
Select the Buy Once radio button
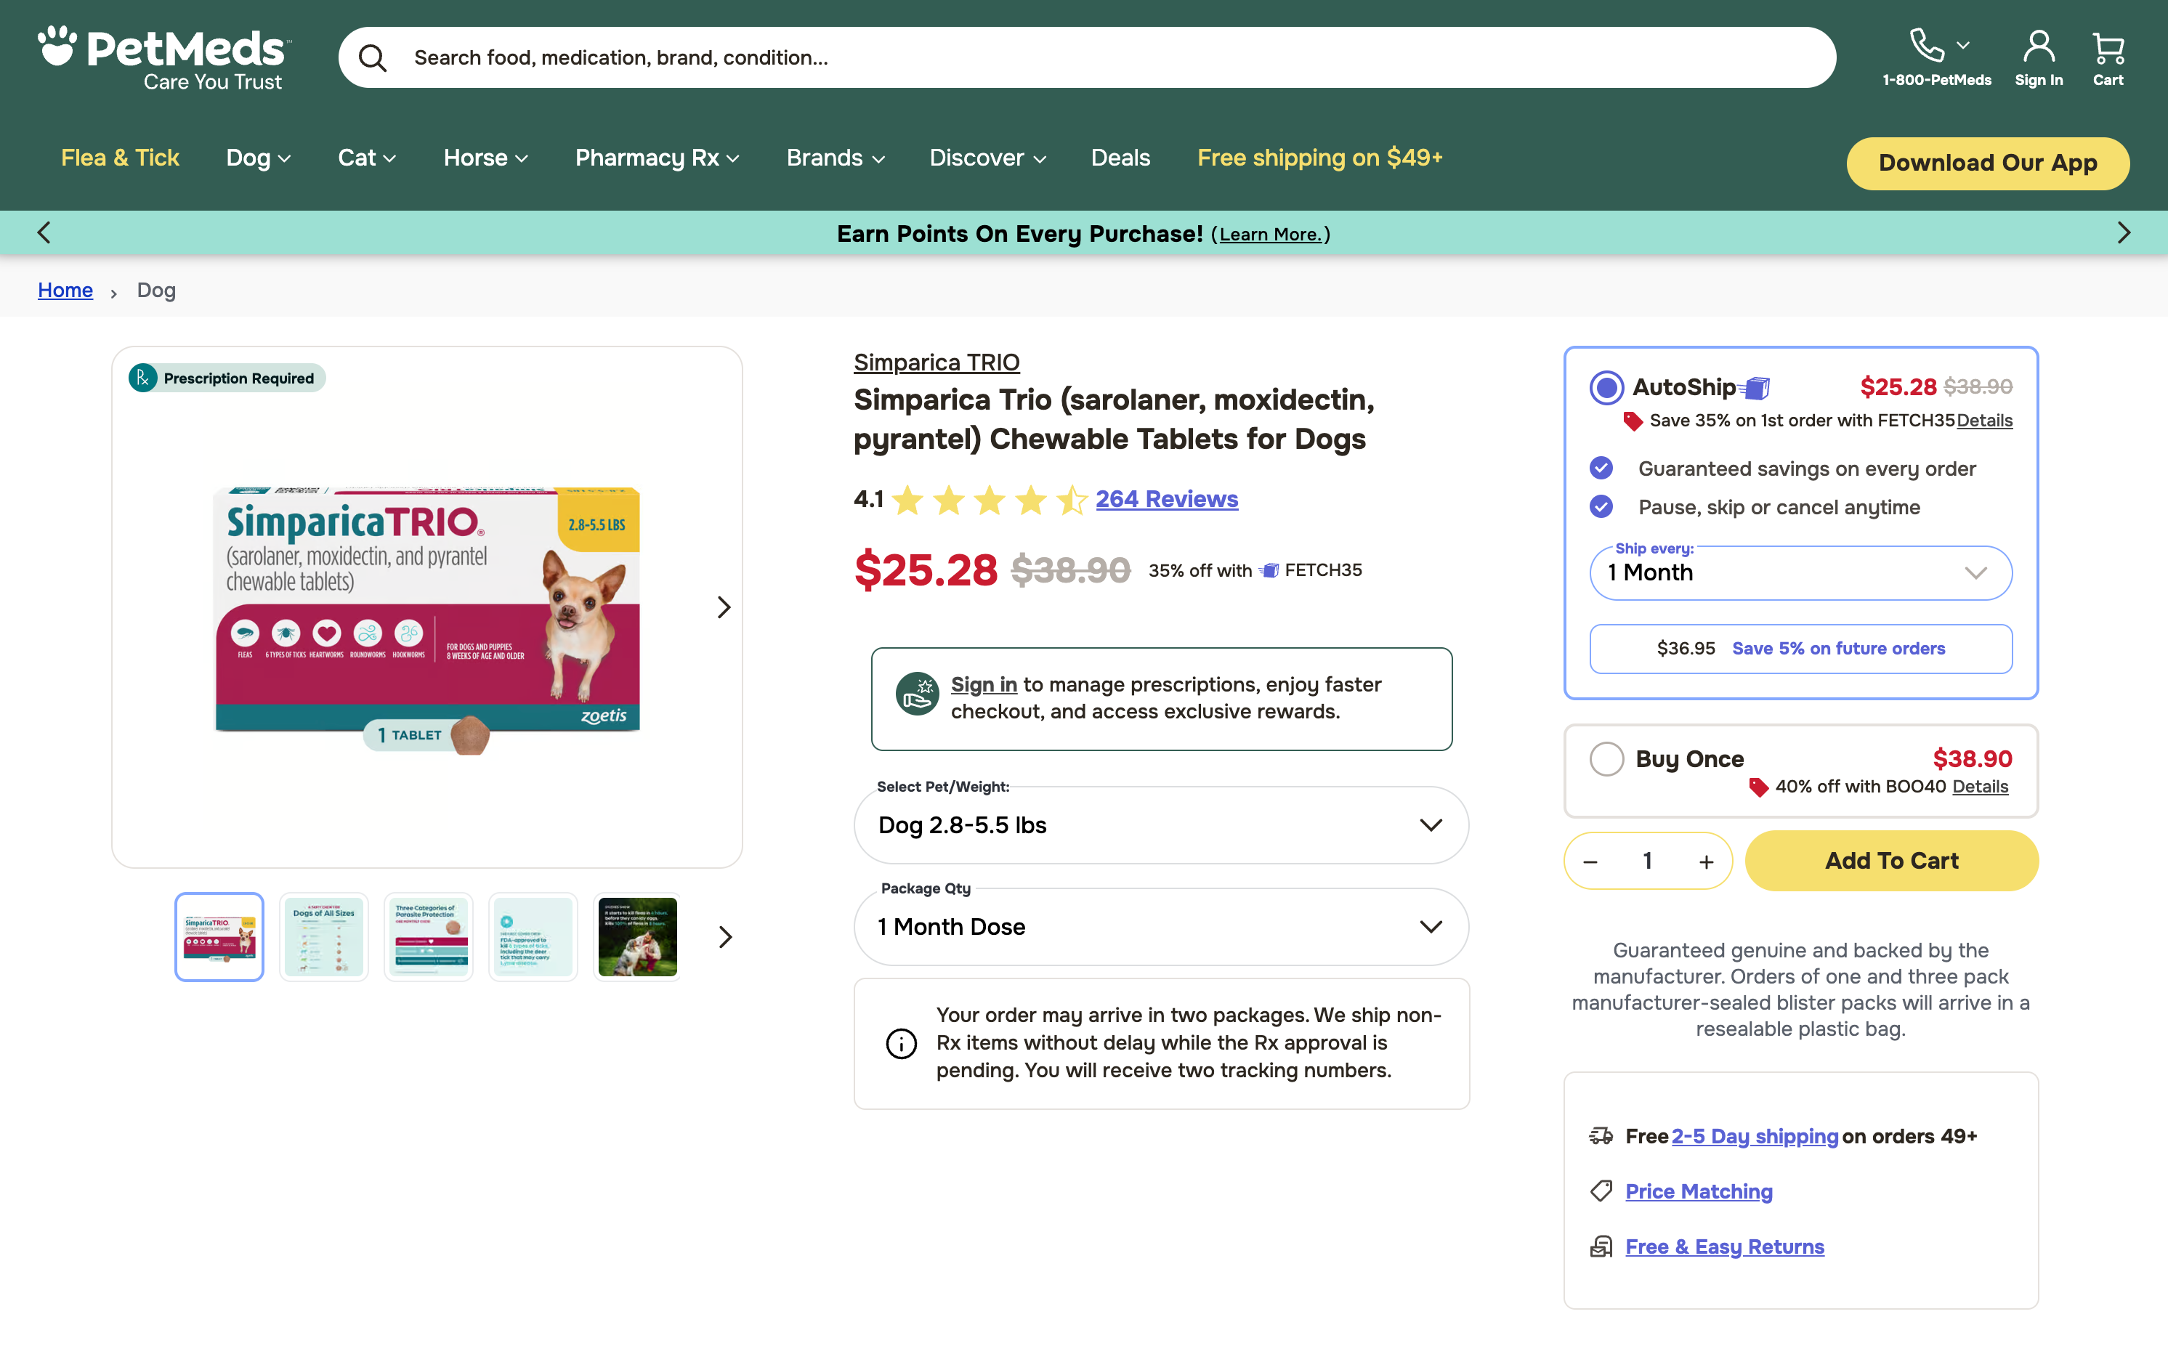tap(1606, 758)
